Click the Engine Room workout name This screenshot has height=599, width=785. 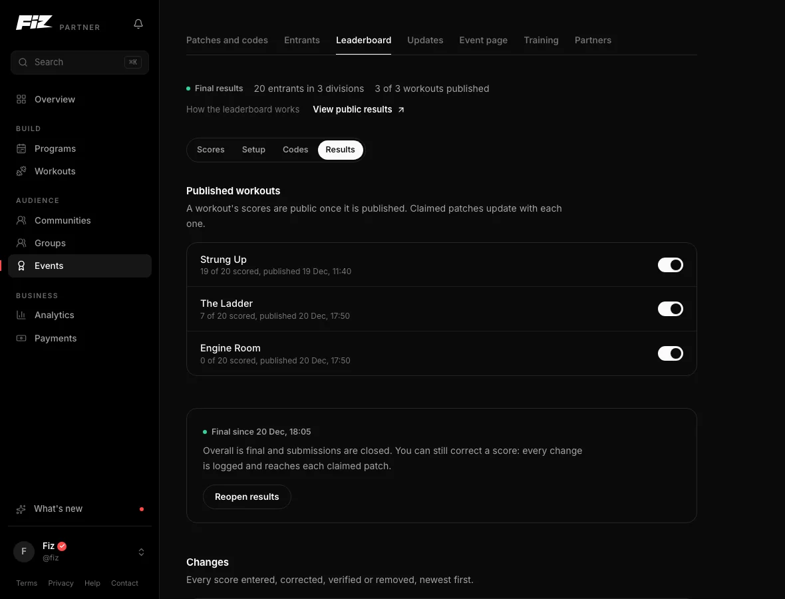pos(230,348)
